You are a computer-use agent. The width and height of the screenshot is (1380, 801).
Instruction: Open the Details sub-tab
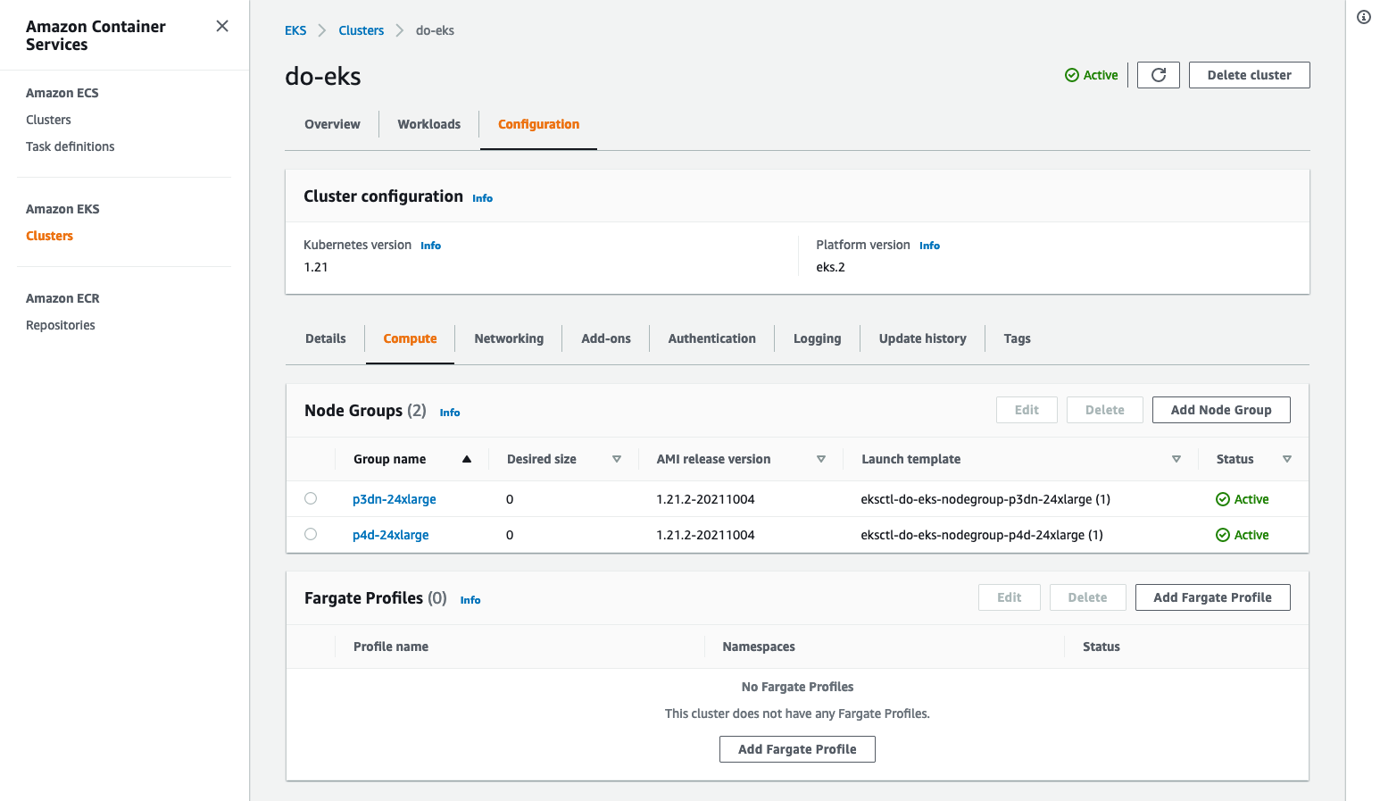pyautogui.click(x=326, y=338)
